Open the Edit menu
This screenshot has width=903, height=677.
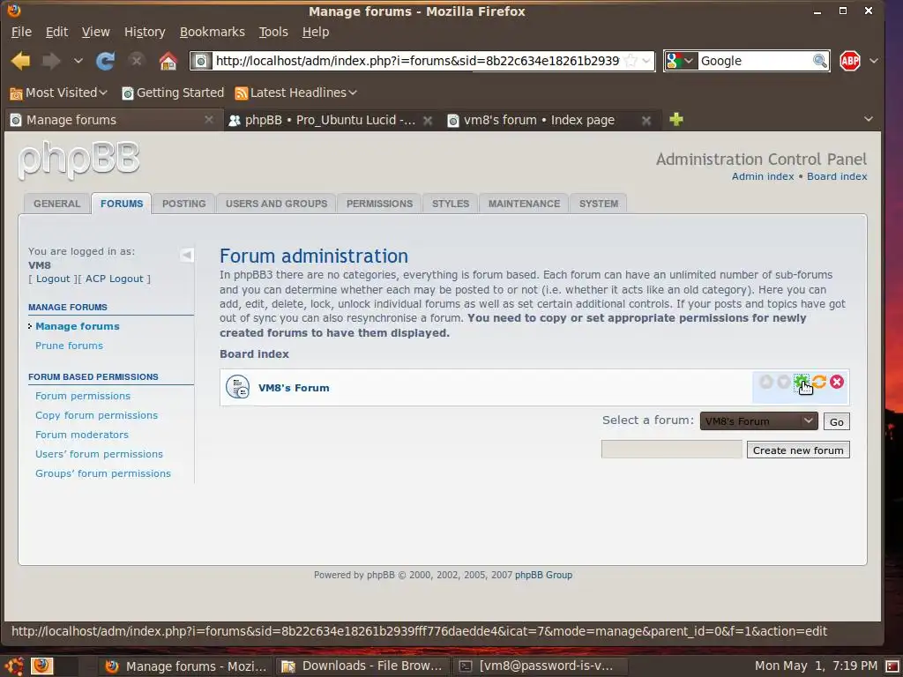(x=56, y=32)
